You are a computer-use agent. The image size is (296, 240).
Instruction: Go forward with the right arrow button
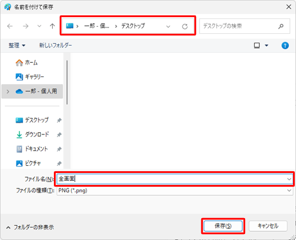[25, 26]
